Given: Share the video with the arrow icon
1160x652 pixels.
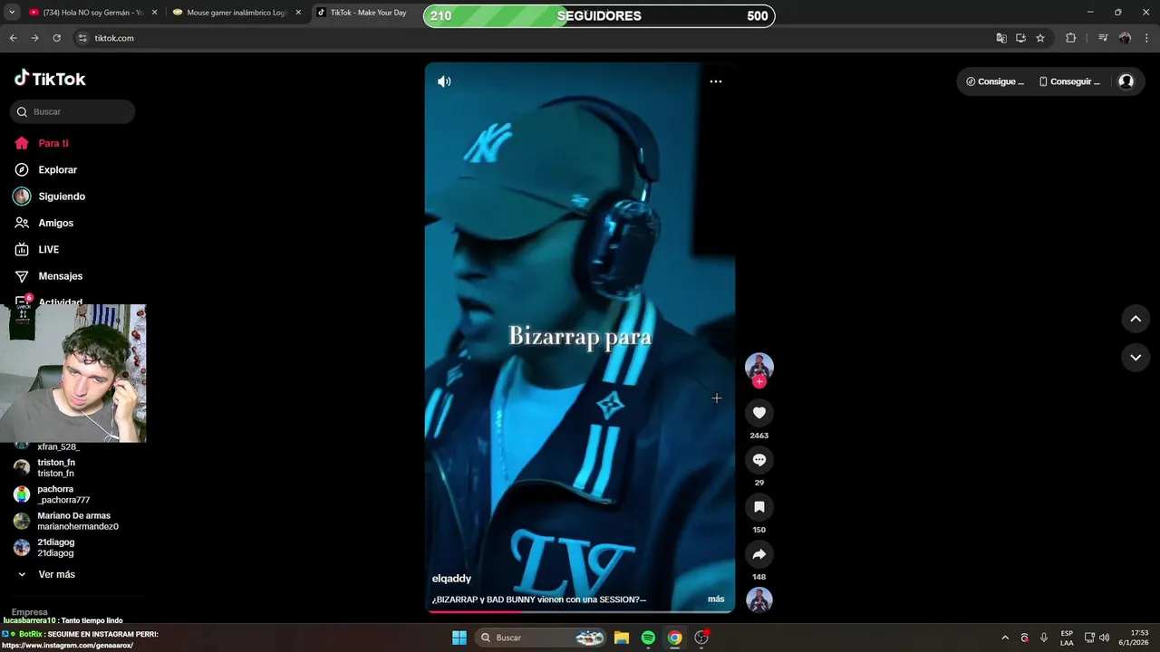Looking at the screenshot, I should pos(759,554).
